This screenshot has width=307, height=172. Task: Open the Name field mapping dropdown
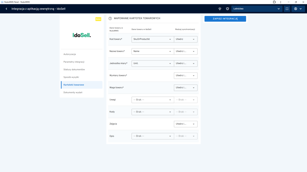point(153,51)
